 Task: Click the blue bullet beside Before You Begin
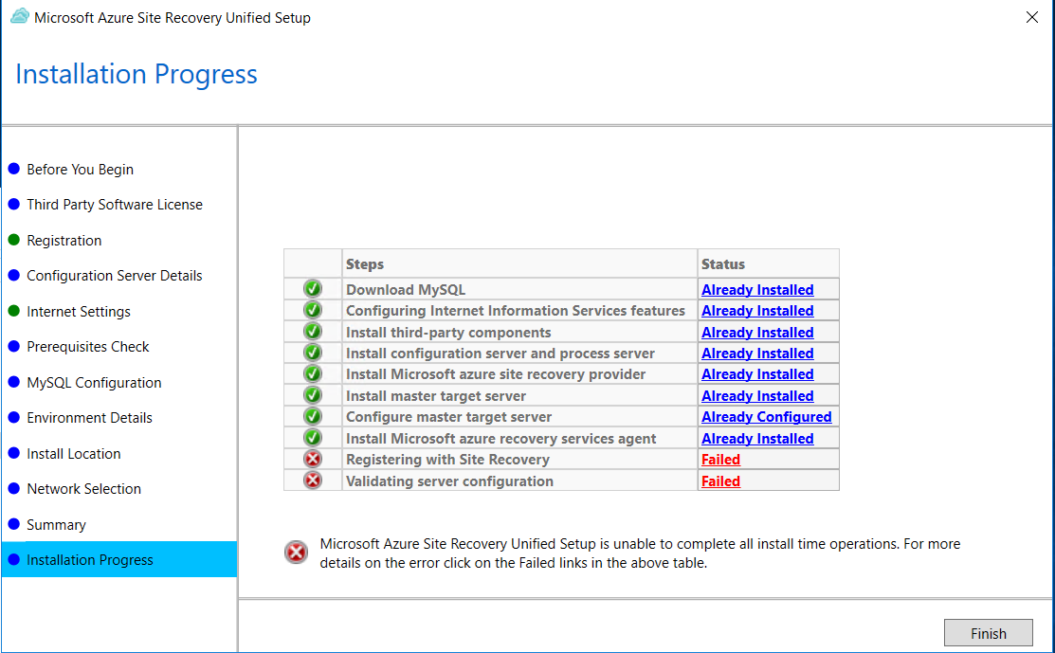(13, 169)
